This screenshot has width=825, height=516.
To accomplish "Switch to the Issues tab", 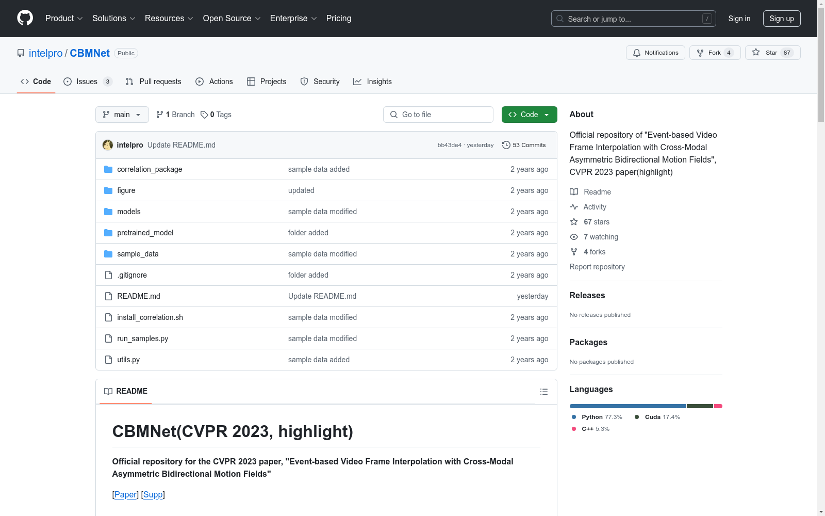I will point(88,82).
